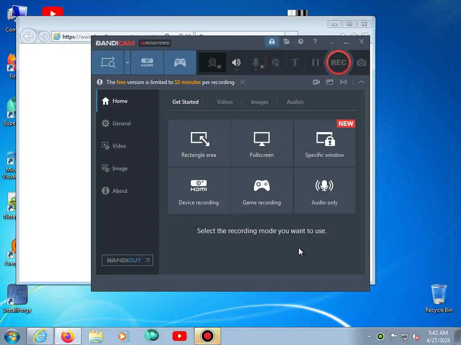
Task: Click the video camera icon in notice bar
Action: (x=316, y=82)
